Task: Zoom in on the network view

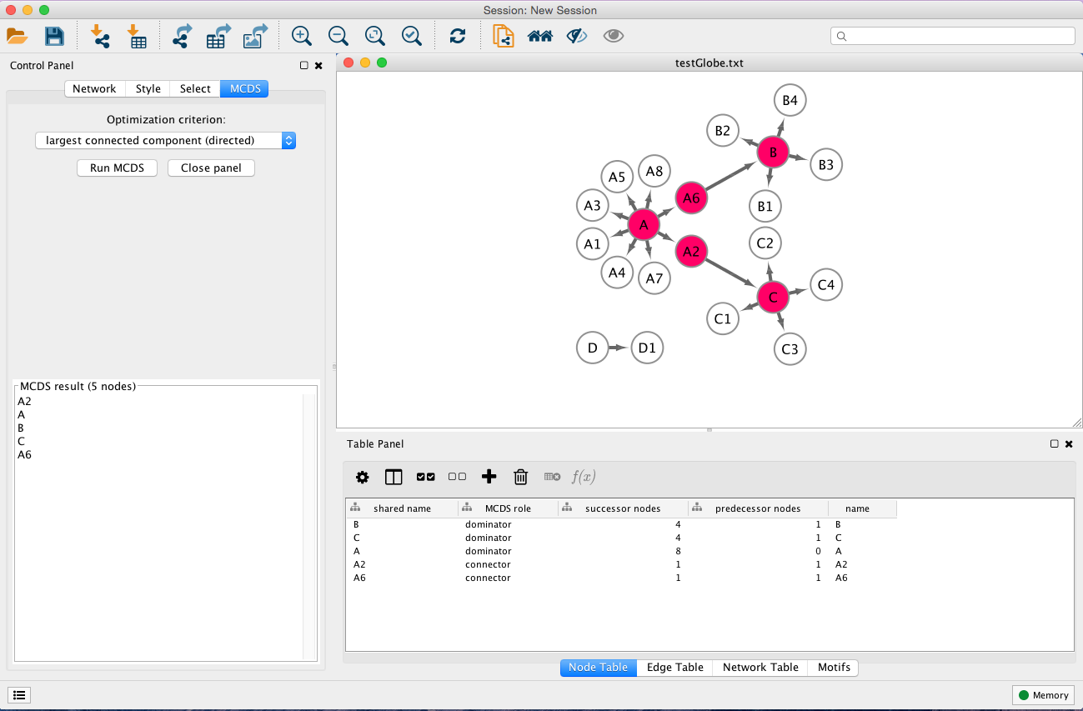Action: tap(301, 36)
